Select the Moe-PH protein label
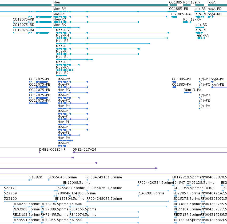The image size is (227, 224). pos(64,106)
